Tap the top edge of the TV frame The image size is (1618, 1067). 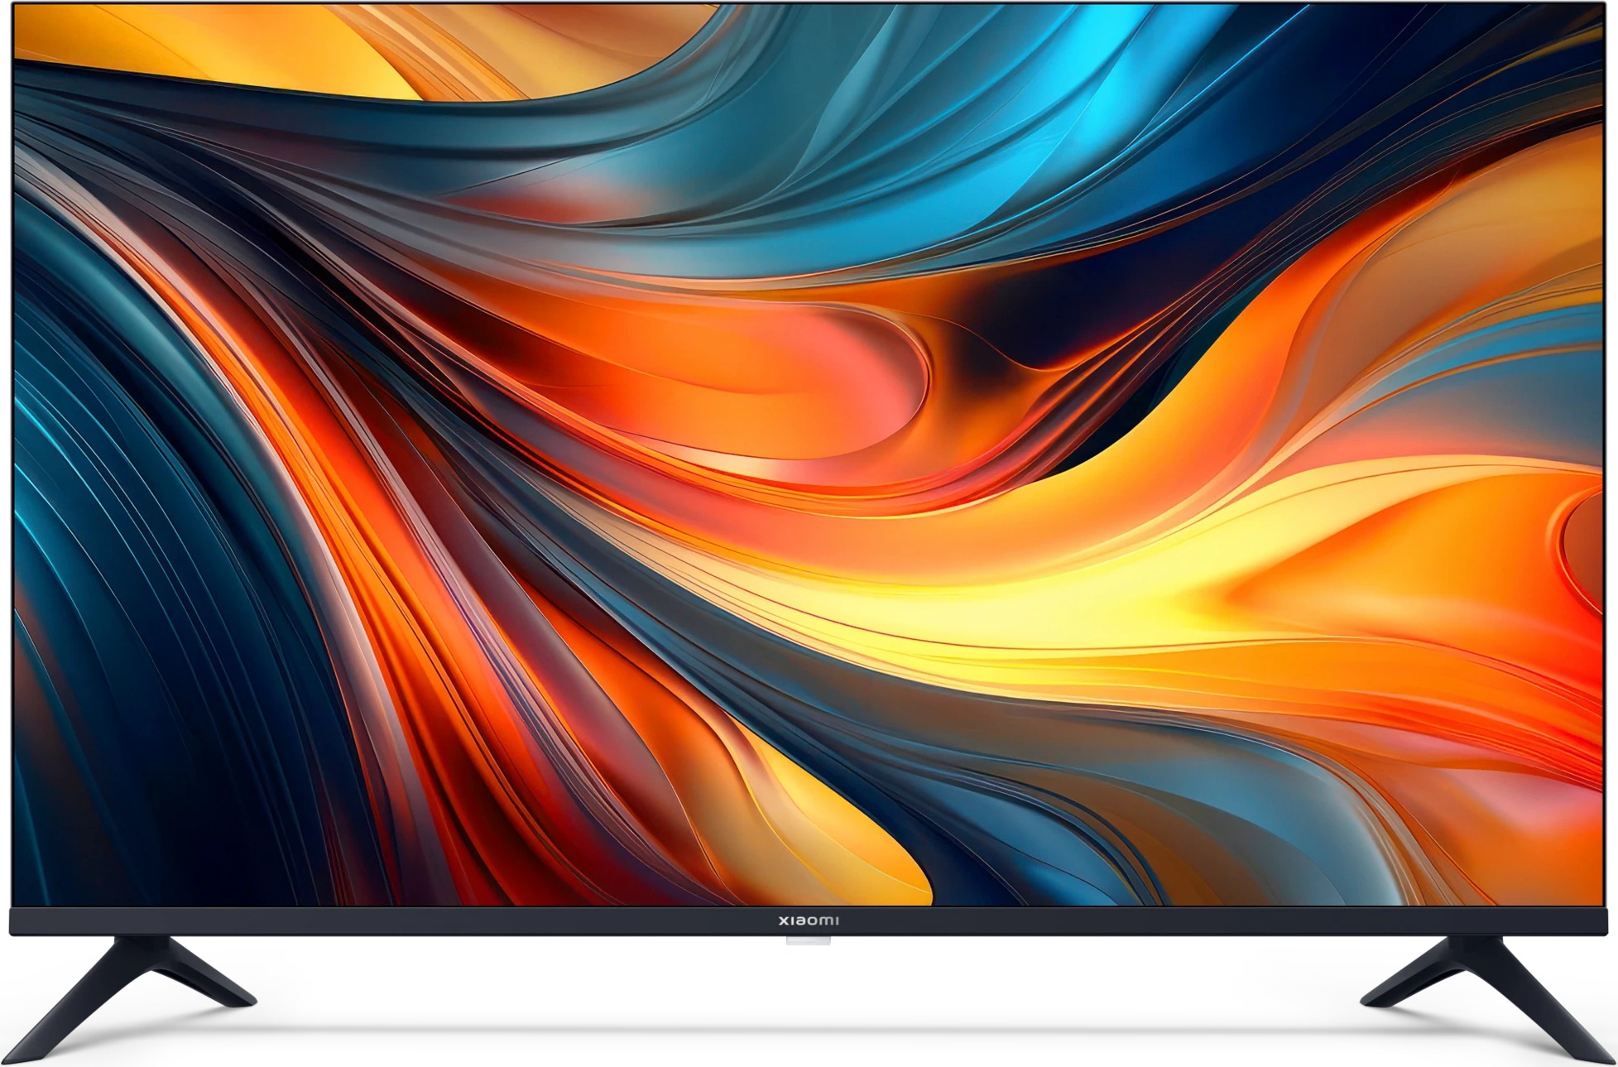(x=809, y=7)
